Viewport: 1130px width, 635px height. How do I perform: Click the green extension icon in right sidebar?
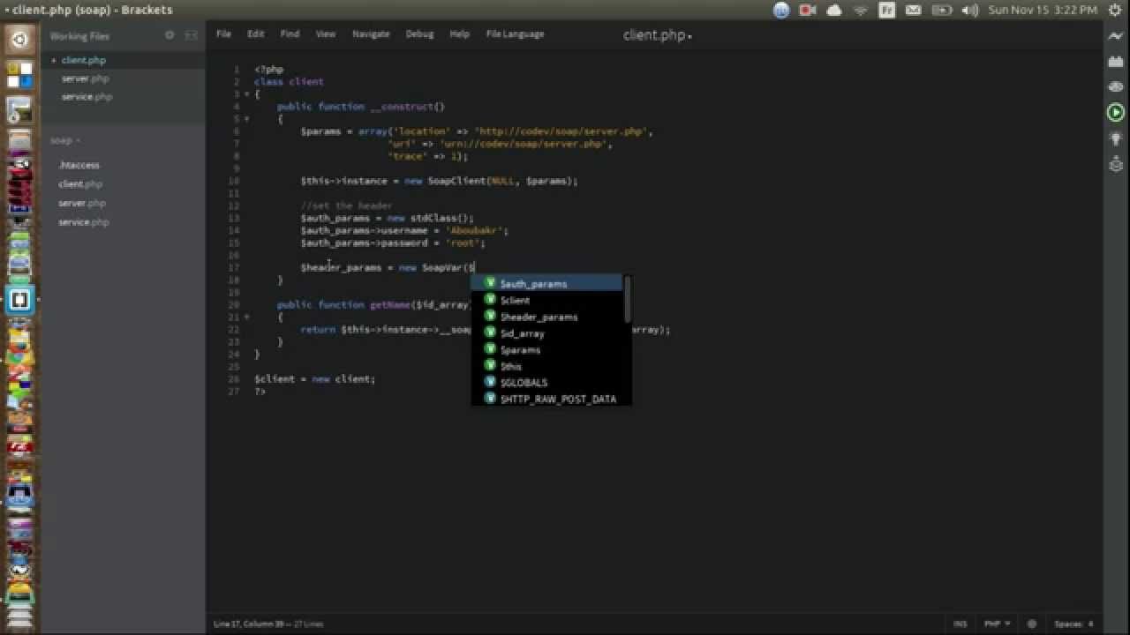click(1116, 112)
